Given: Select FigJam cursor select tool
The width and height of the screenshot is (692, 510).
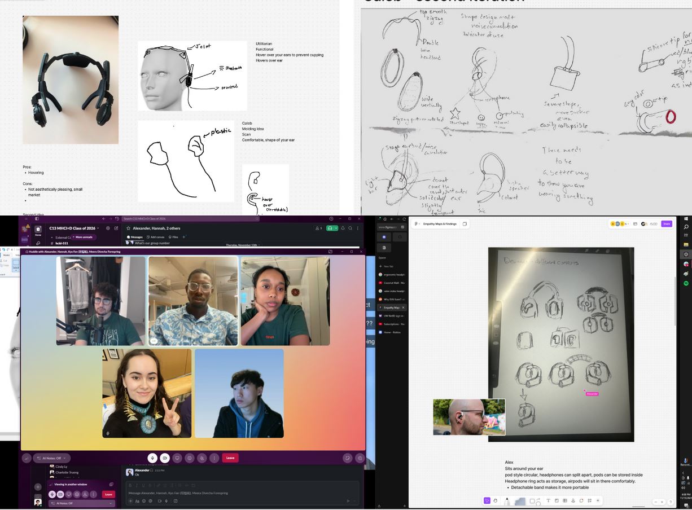Looking at the screenshot, I should tap(487, 501).
